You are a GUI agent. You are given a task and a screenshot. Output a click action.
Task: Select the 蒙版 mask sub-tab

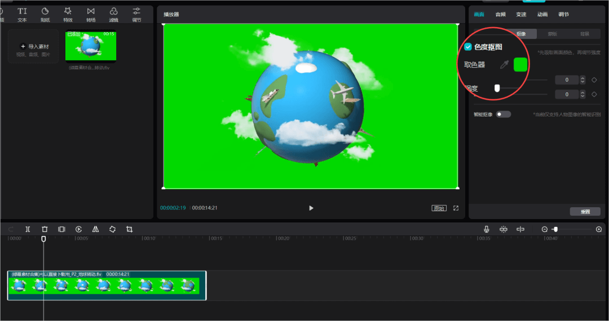pos(552,34)
